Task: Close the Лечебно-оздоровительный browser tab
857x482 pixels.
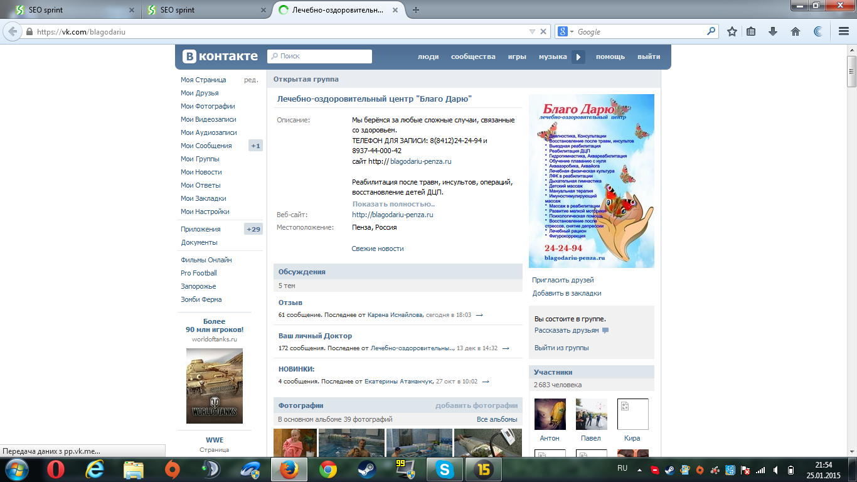Action: coord(395,10)
